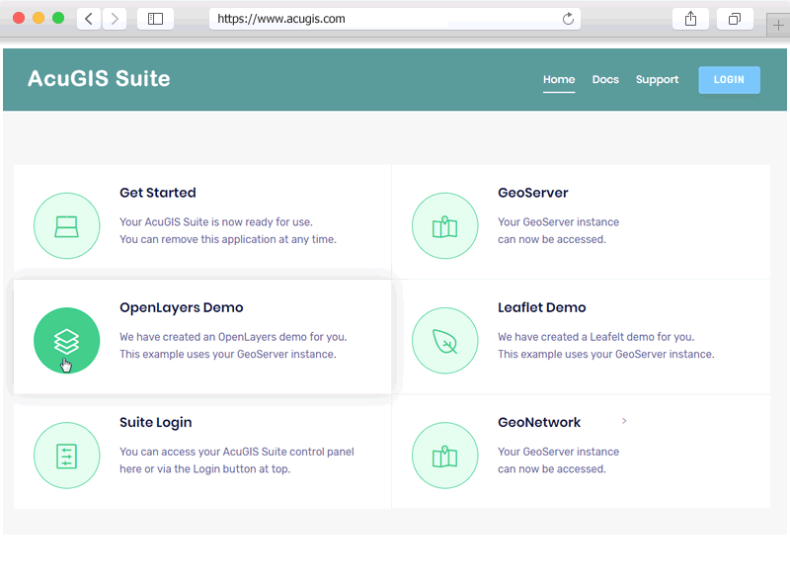Go back with the browser back arrow
The height and width of the screenshot is (583, 790).
click(x=89, y=19)
